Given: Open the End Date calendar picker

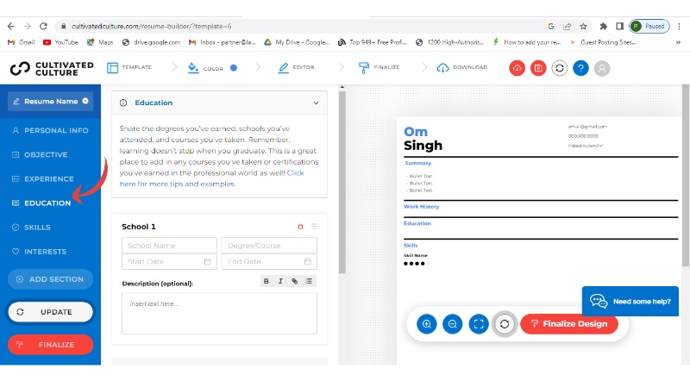Looking at the screenshot, I should [x=307, y=261].
